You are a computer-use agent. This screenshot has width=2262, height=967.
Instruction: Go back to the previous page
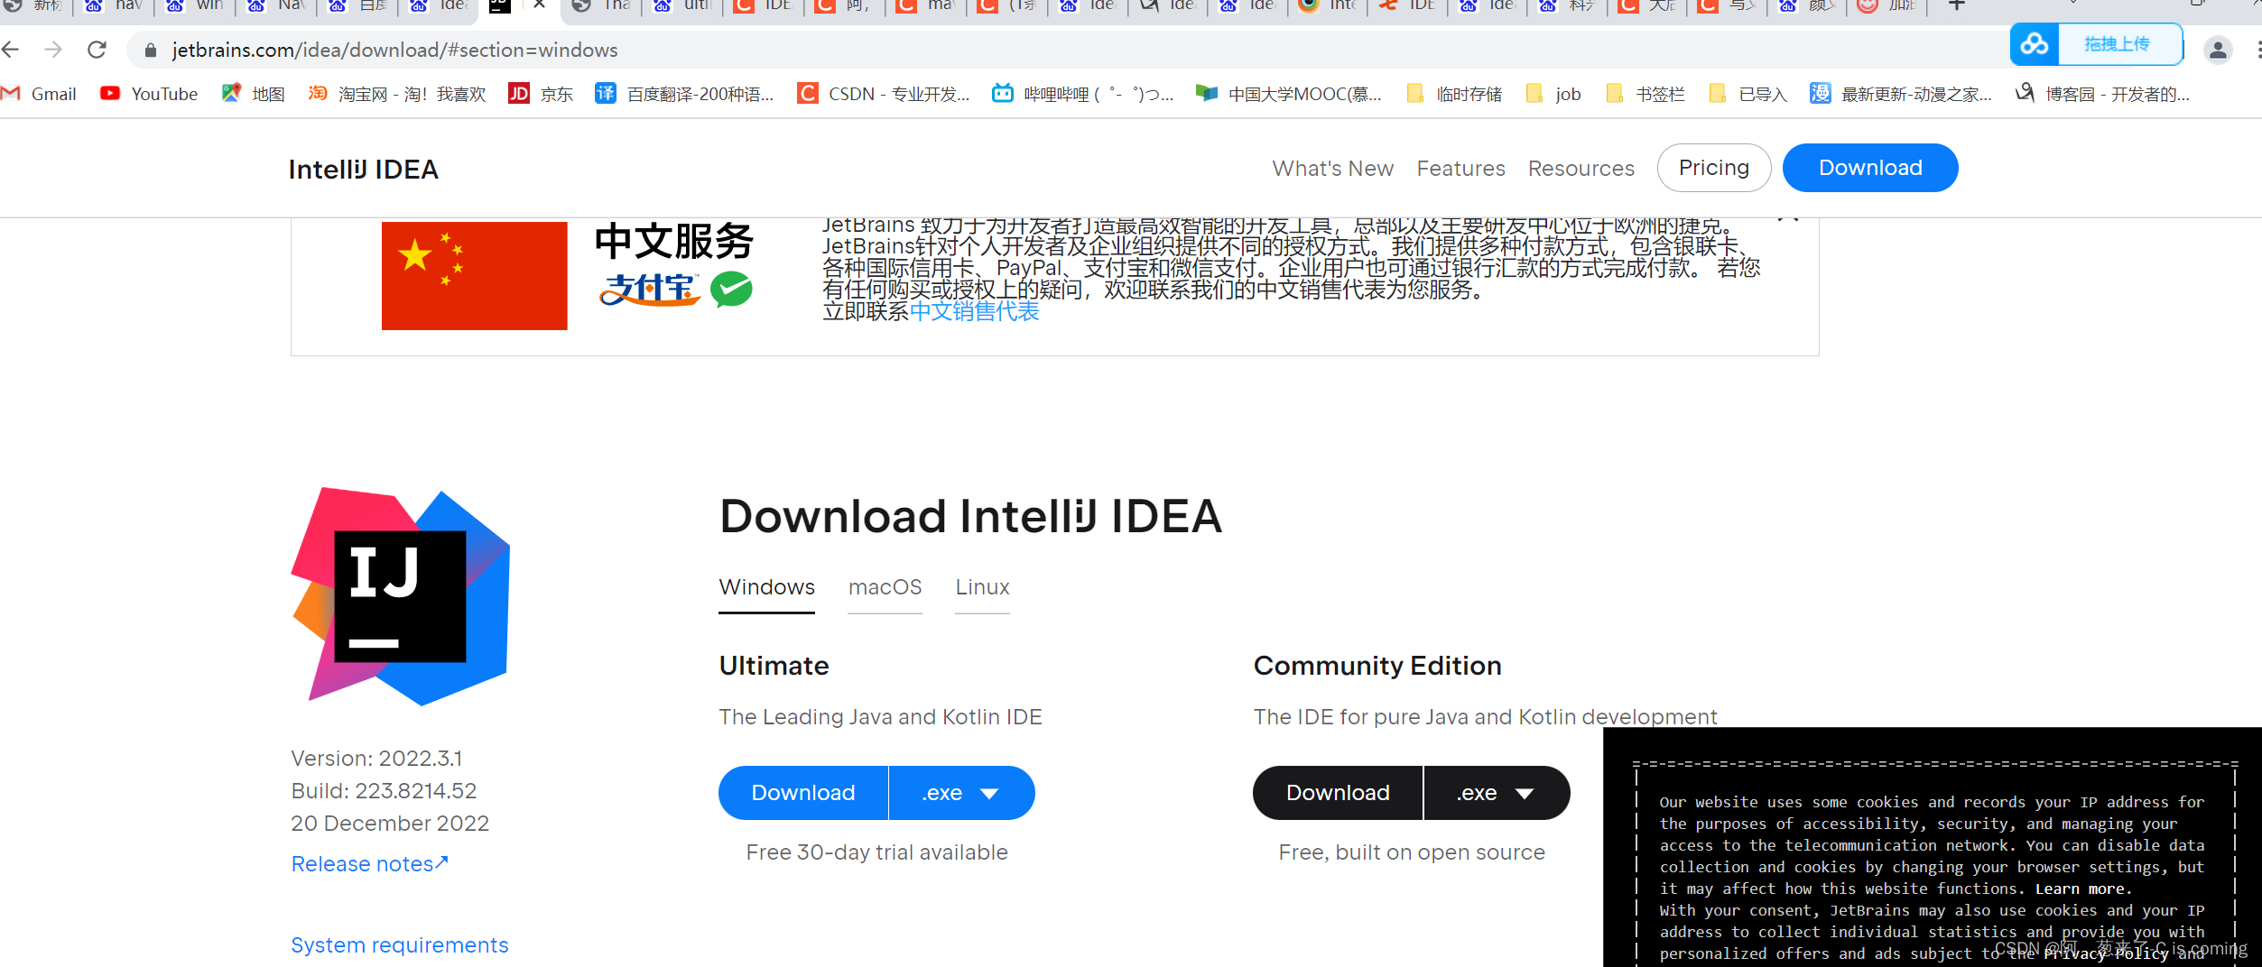(11, 50)
